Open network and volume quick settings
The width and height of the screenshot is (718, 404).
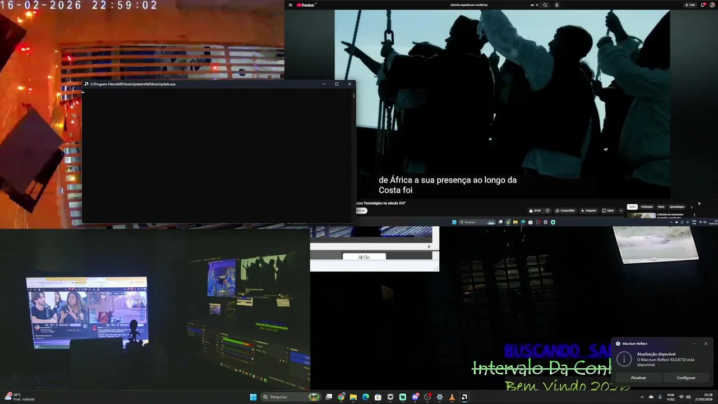pos(685,397)
